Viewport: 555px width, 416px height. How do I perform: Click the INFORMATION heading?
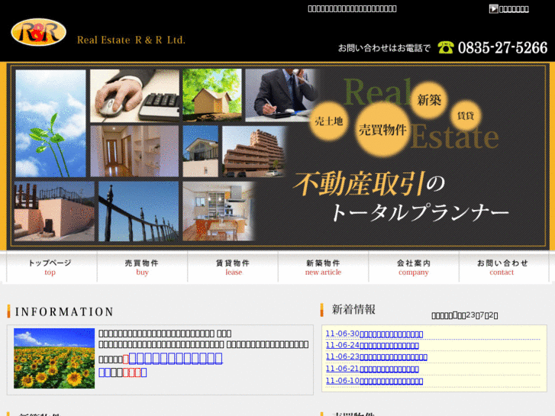pos(64,311)
